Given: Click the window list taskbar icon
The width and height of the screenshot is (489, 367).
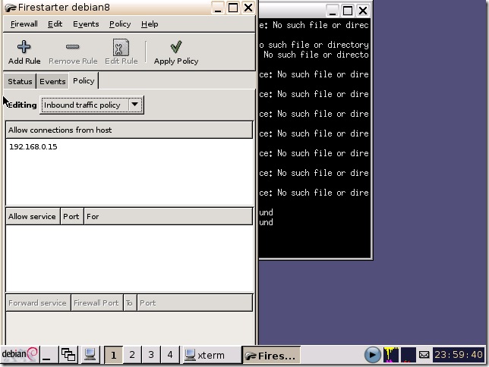Looking at the screenshot, I should pos(68,355).
